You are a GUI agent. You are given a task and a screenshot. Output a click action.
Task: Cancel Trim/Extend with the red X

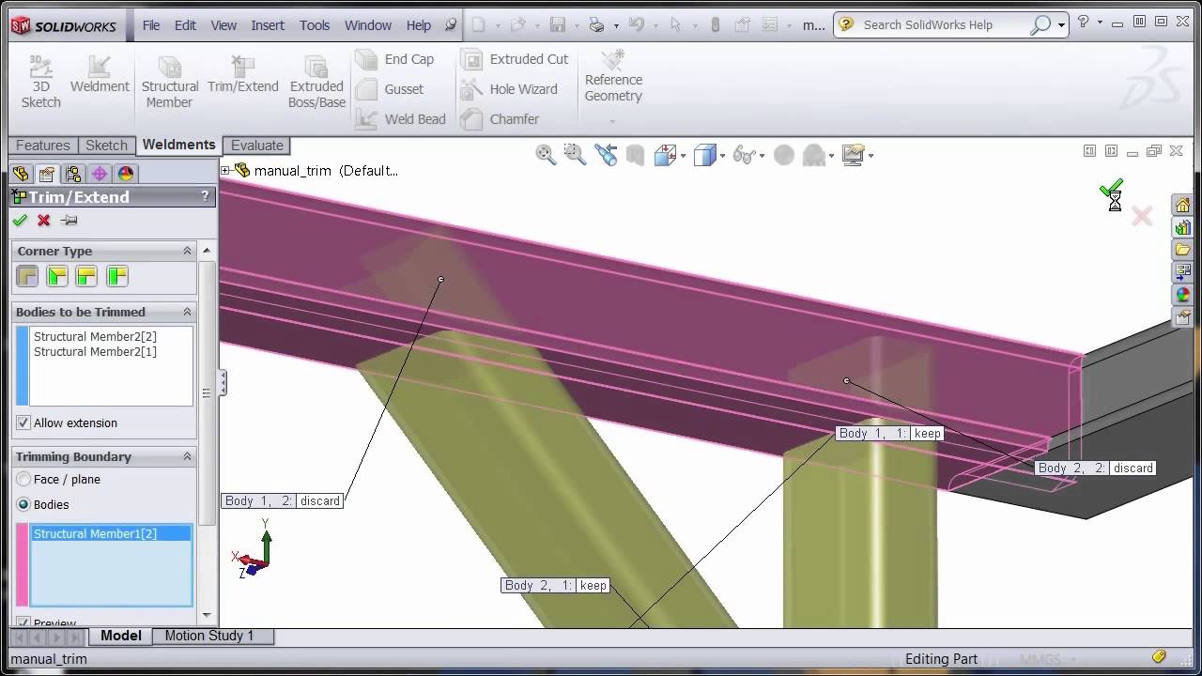(x=44, y=221)
